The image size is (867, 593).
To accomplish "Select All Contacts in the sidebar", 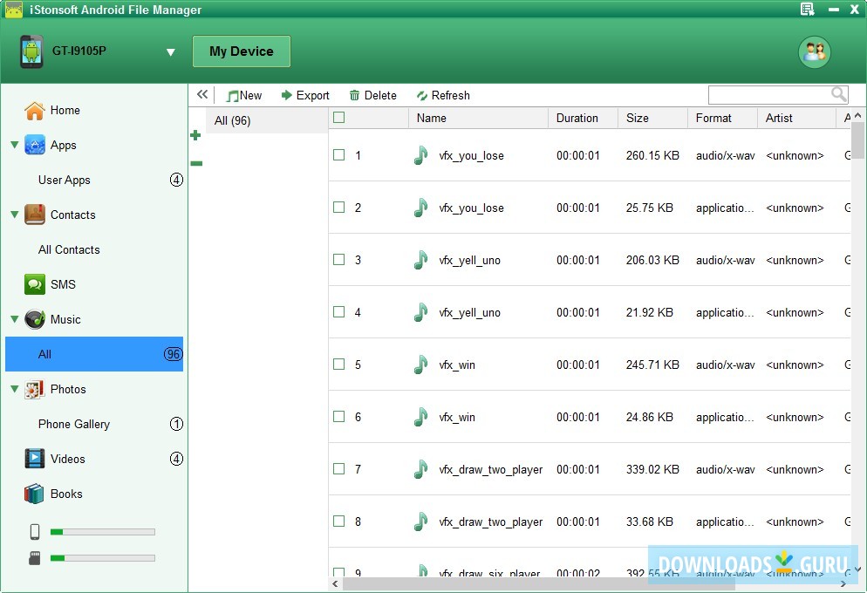I will tap(69, 249).
